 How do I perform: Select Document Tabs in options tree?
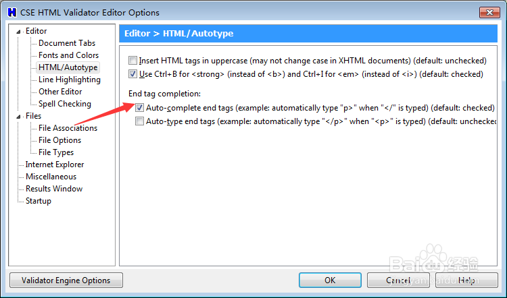coord(66,43)
